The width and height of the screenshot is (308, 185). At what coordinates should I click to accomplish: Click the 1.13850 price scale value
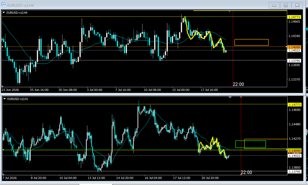coord(295,167)
